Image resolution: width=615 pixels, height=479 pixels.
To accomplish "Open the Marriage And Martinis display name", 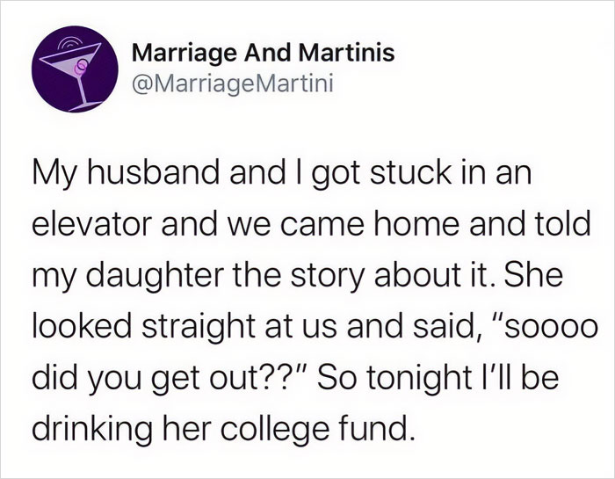I will click(x=263, y=54).
